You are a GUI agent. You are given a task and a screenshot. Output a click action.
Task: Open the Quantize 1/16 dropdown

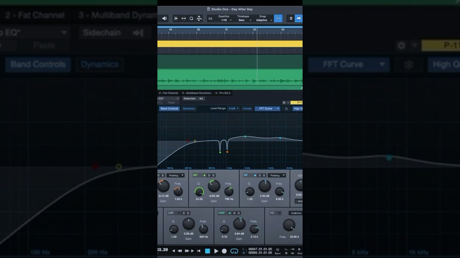tap(225, 20)
